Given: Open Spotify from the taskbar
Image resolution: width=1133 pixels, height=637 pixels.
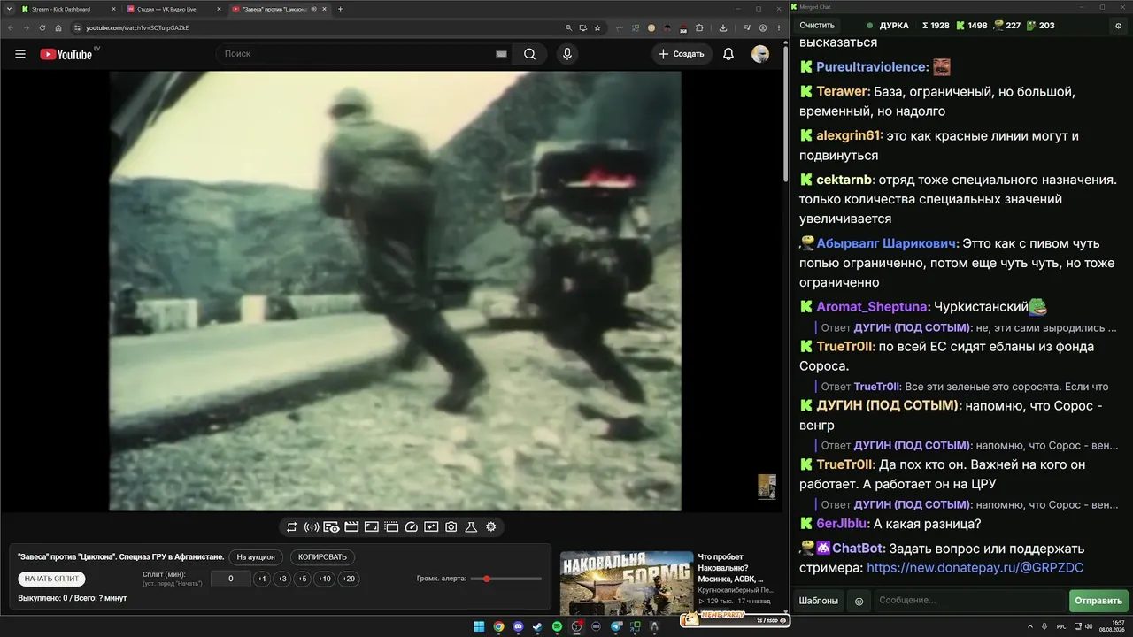Looking at the screenshot, I should [557, 626].
